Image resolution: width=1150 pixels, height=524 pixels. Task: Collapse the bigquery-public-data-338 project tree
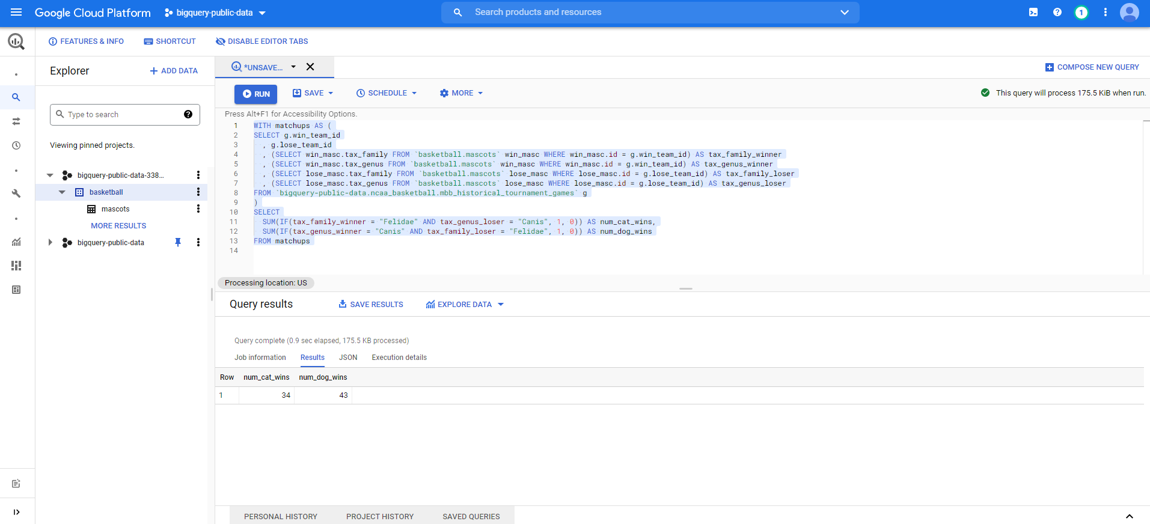(x=50, y=175)
